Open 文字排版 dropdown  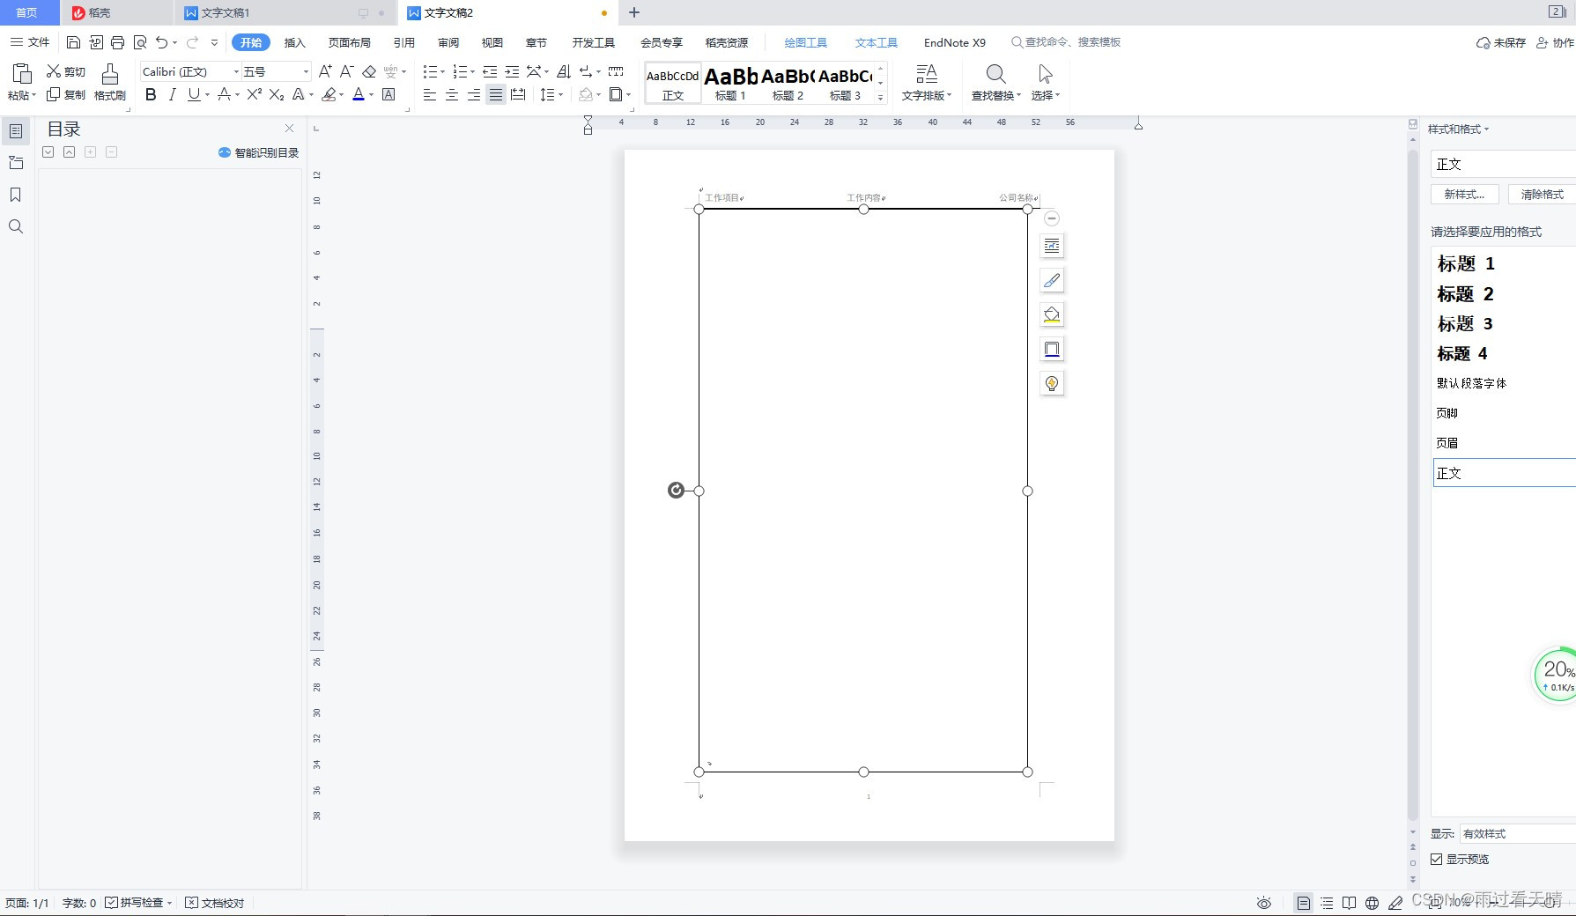tap(927, 95)
